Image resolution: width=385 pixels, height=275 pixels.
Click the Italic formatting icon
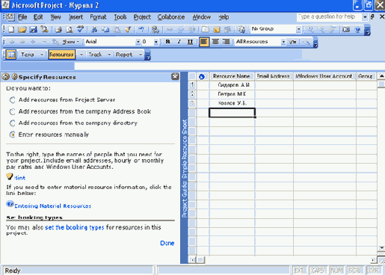[179, 42]
